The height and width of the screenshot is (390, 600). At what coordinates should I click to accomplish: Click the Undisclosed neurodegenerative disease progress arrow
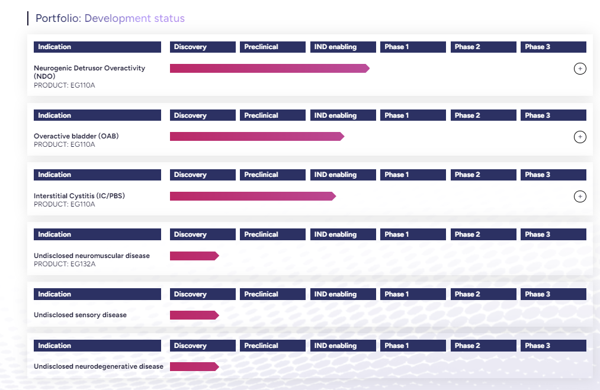click(x=194, y=367)
